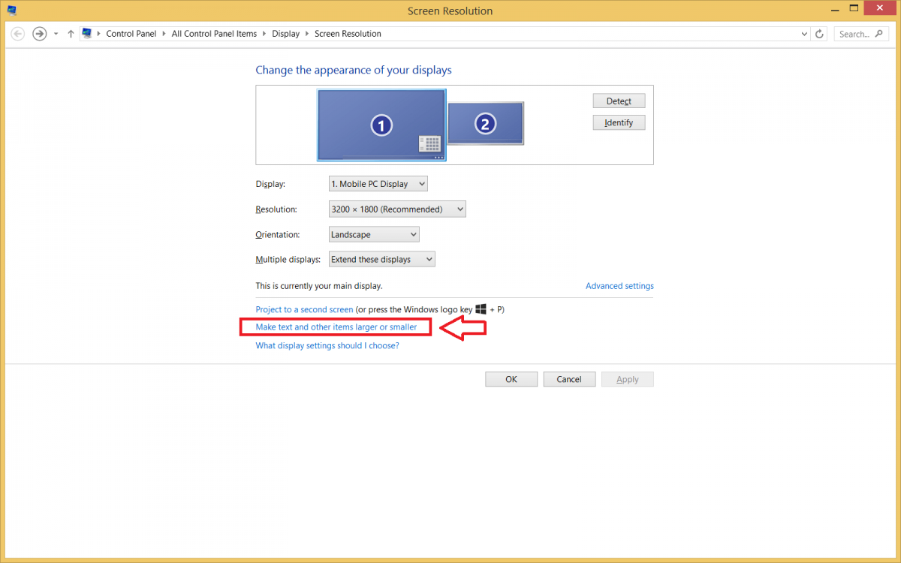Open the recent locations dropdown arrow
Image resolution: width=901 pixels, height=563 pixels.
[x=56, y=34]
